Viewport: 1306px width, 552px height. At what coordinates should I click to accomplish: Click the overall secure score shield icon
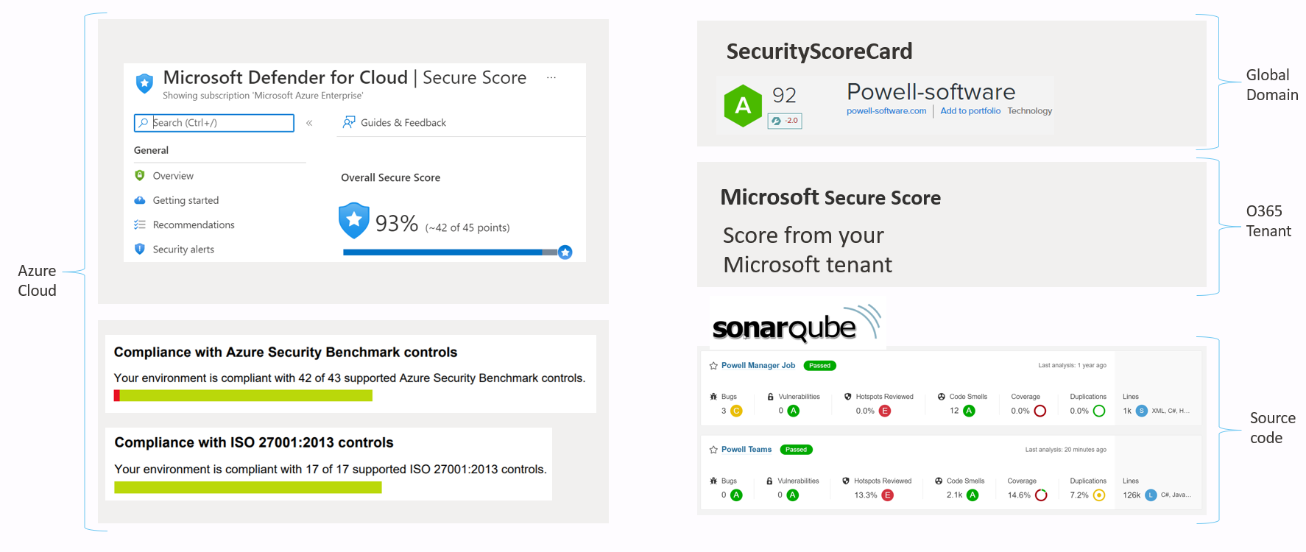click(x=354, y=221)
